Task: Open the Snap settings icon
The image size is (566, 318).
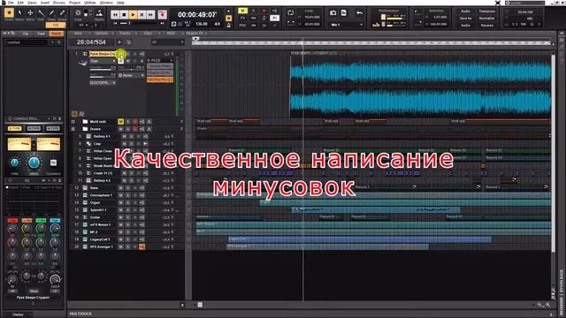Action: (78, 13)
